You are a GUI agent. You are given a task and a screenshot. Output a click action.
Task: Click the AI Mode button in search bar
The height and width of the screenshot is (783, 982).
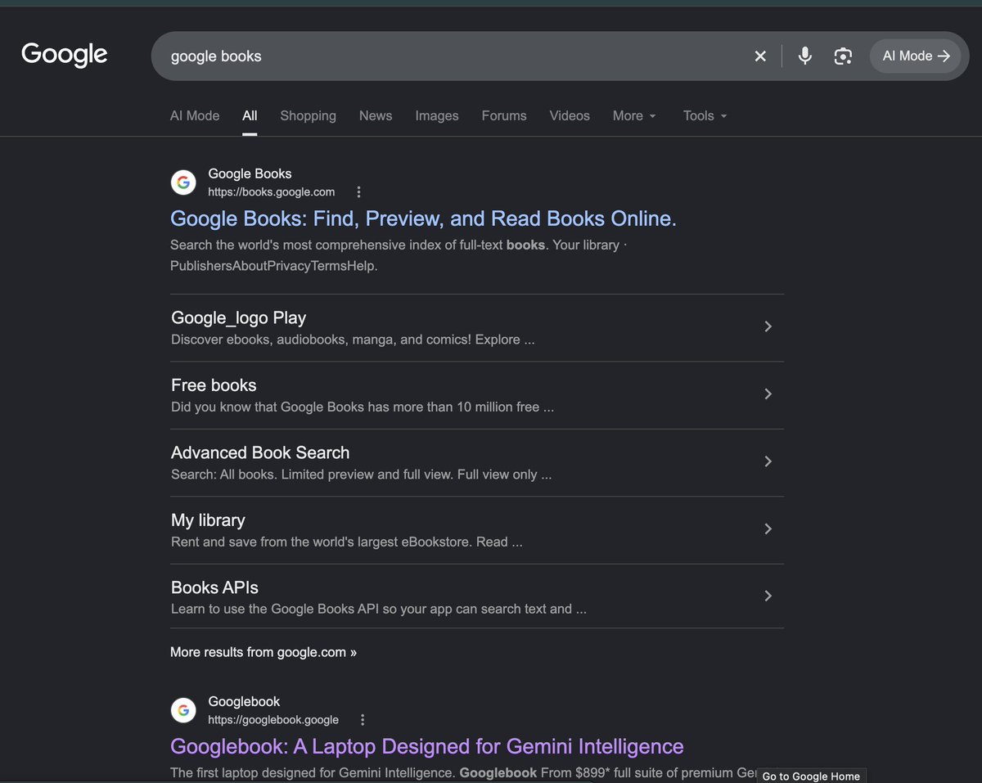[915, 56]
